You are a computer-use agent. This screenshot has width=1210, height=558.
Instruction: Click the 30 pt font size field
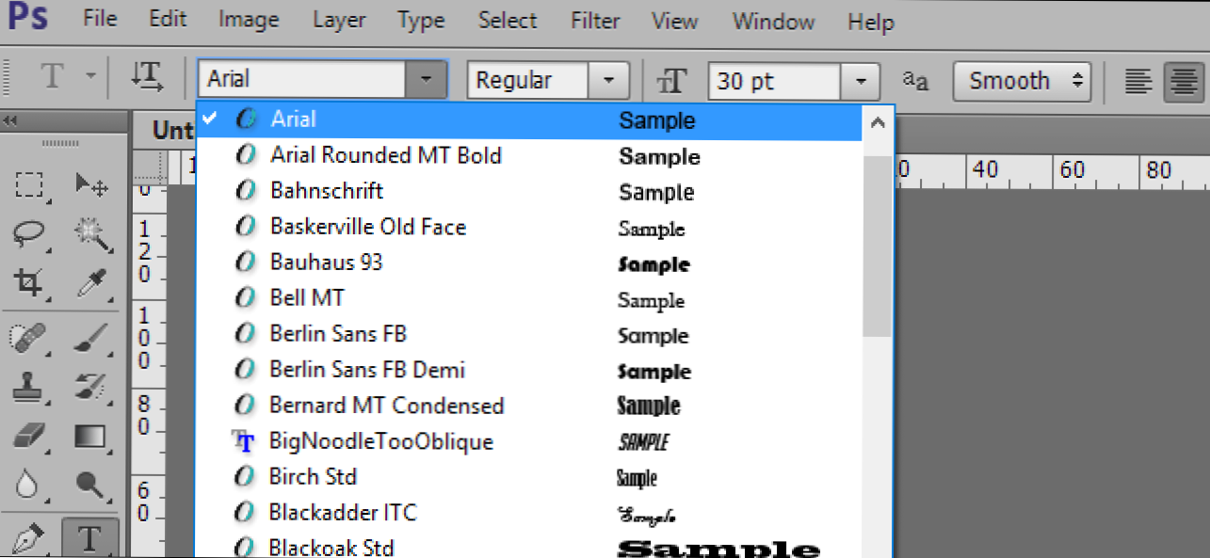[774, 81]
